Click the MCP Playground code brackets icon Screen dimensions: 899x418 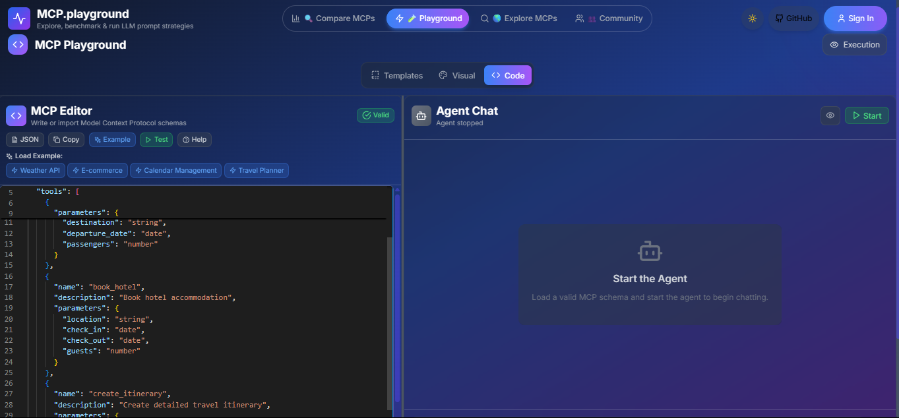pos(18,45)
